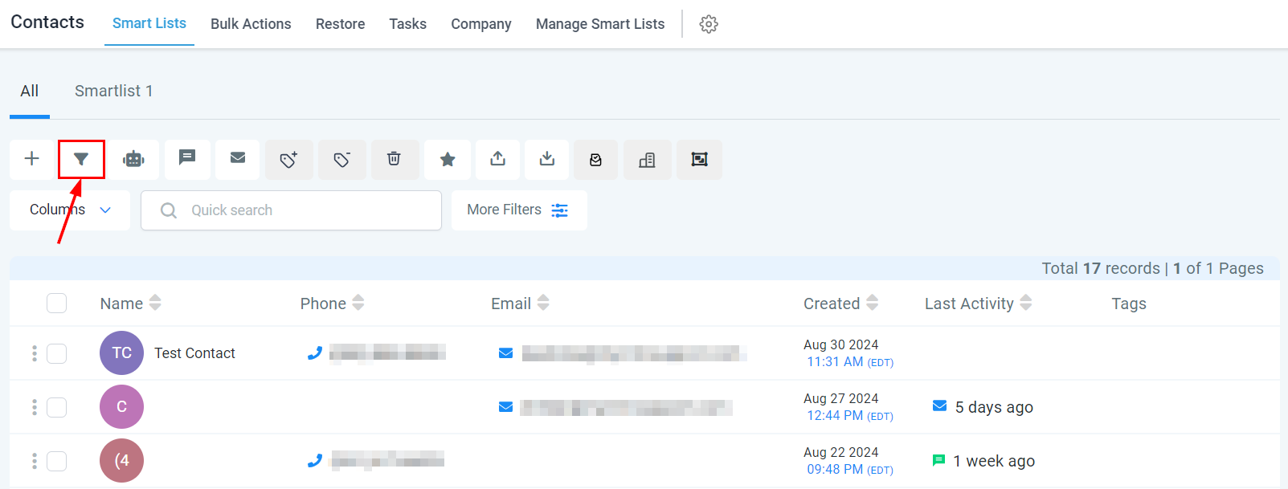The height and width of the screenshot is (489, 1288).
Task: Select checkbox for contact C
Action: [x=56, y=407]
